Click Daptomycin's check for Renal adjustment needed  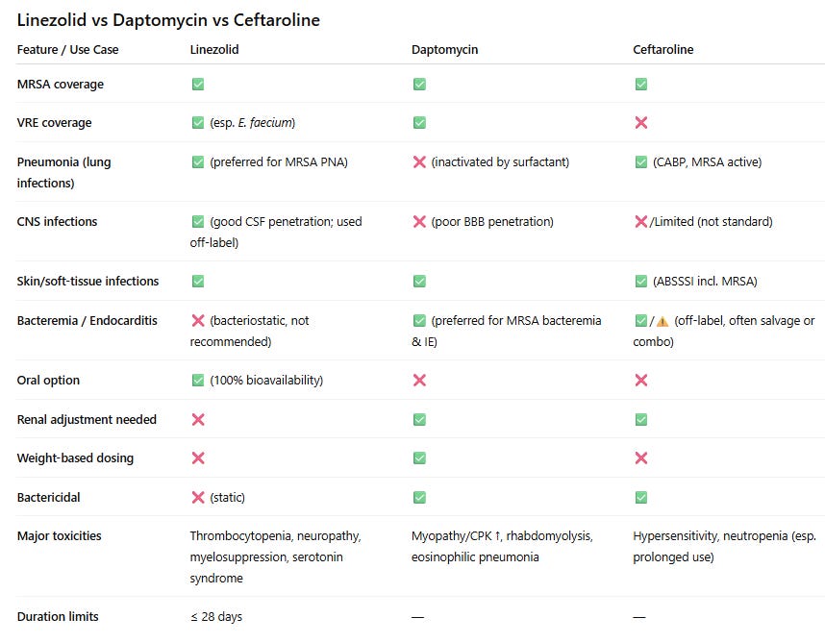click(419, 420)
